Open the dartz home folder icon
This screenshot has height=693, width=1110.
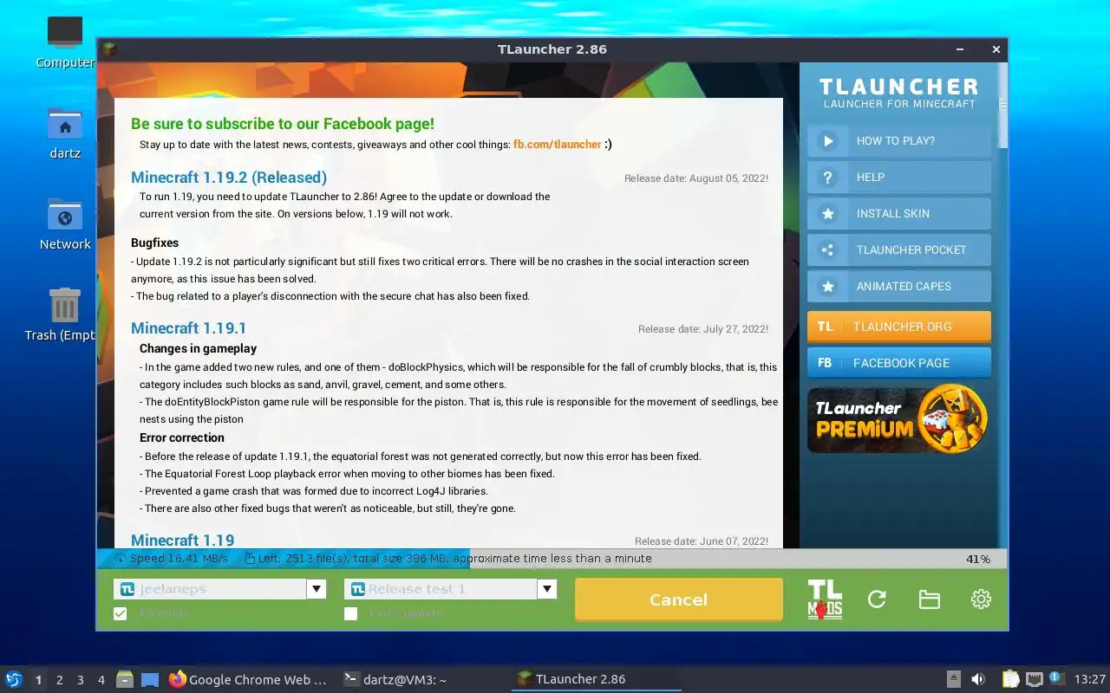(x=65, y=124)
